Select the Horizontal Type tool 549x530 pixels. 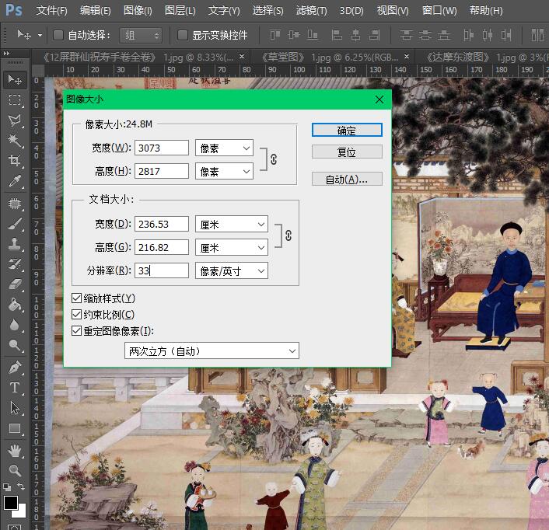pyautogui.click(x=15, y=388)
